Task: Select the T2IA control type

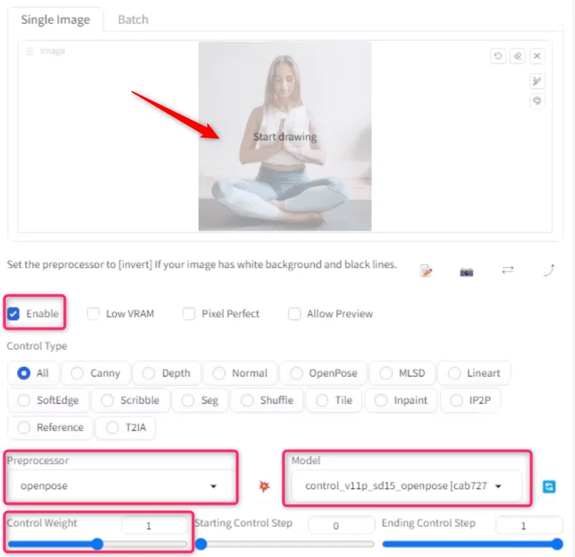Action: (x=126, y=427)
